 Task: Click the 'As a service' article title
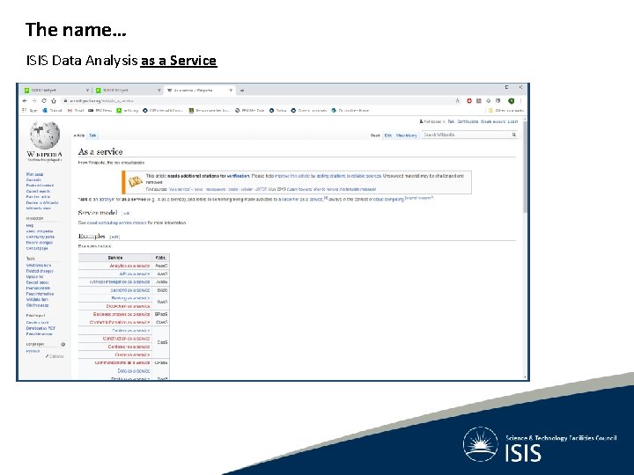[x=100, y=151]
